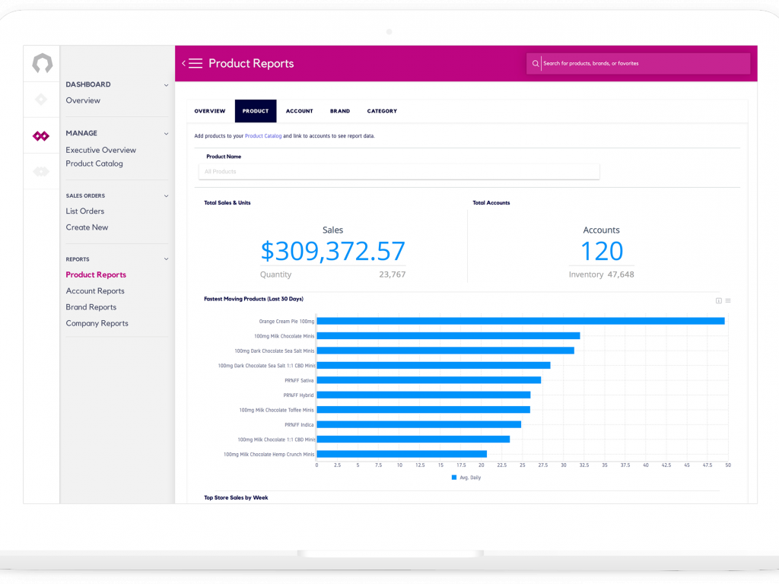The width and height of the screenshot is (779, 584).
Task: Collapse the Dashboard section chevron
Action: pyautogui.click(x=167, y=85)
